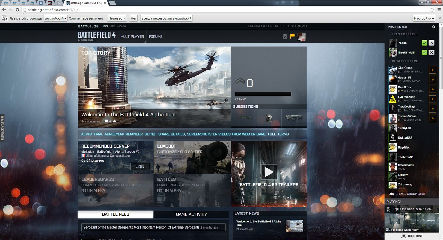Play the Battlefield 4 E3 Trailers video

point(269,172)
